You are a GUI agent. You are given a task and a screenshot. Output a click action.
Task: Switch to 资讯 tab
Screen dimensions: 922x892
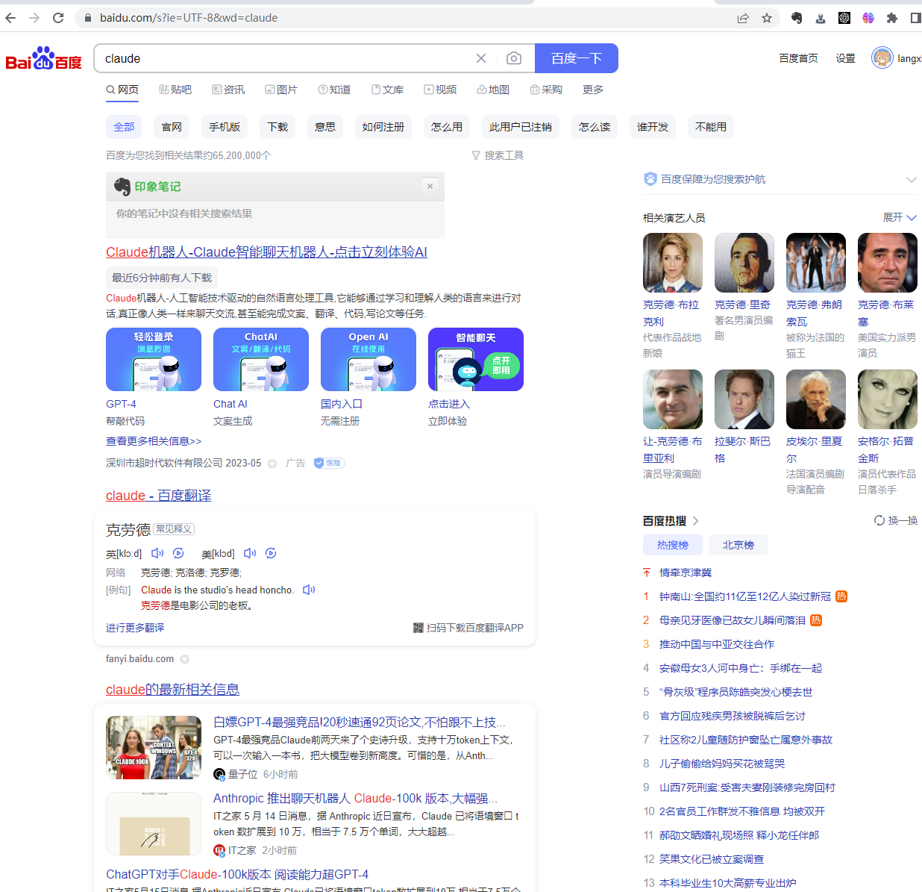point(228,90)
